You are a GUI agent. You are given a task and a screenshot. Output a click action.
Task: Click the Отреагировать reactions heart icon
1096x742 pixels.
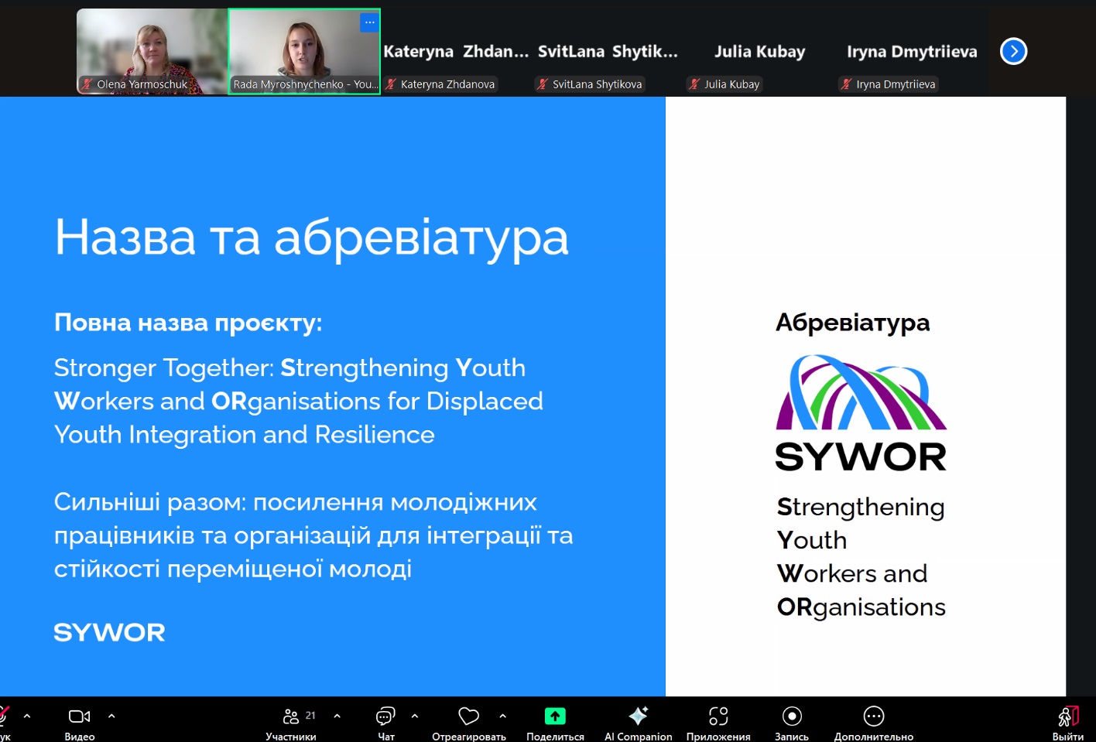pyautogui.click(x=468, y=716)
